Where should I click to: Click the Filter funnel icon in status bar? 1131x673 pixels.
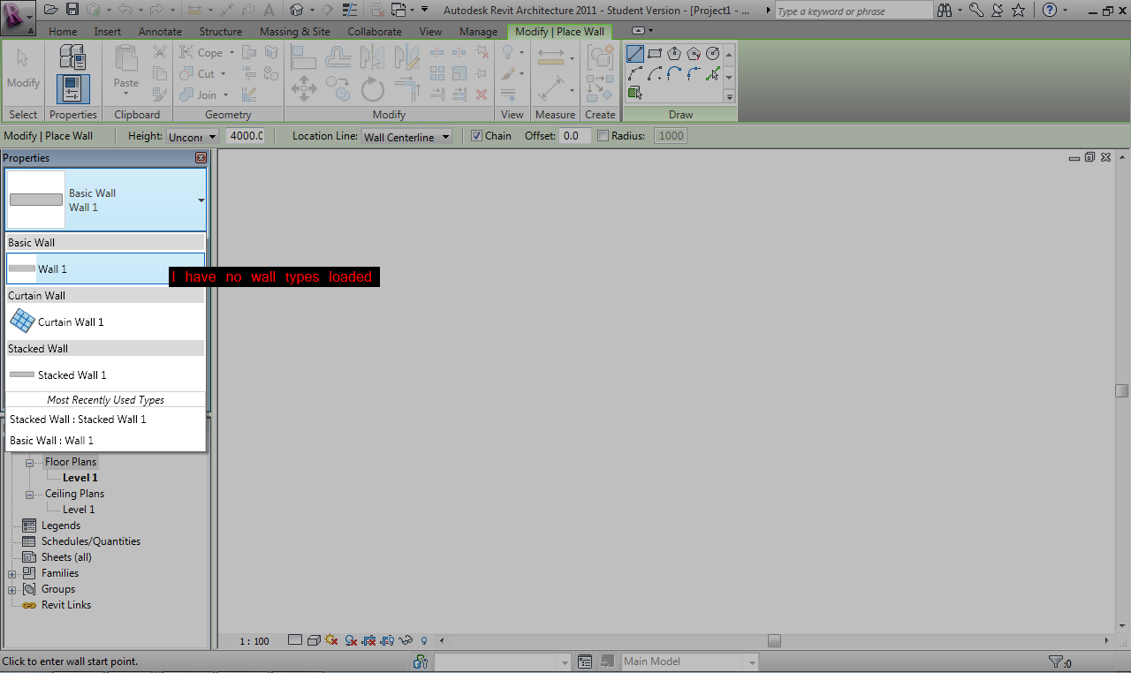pyautogui.click(x=1055, y=662)
